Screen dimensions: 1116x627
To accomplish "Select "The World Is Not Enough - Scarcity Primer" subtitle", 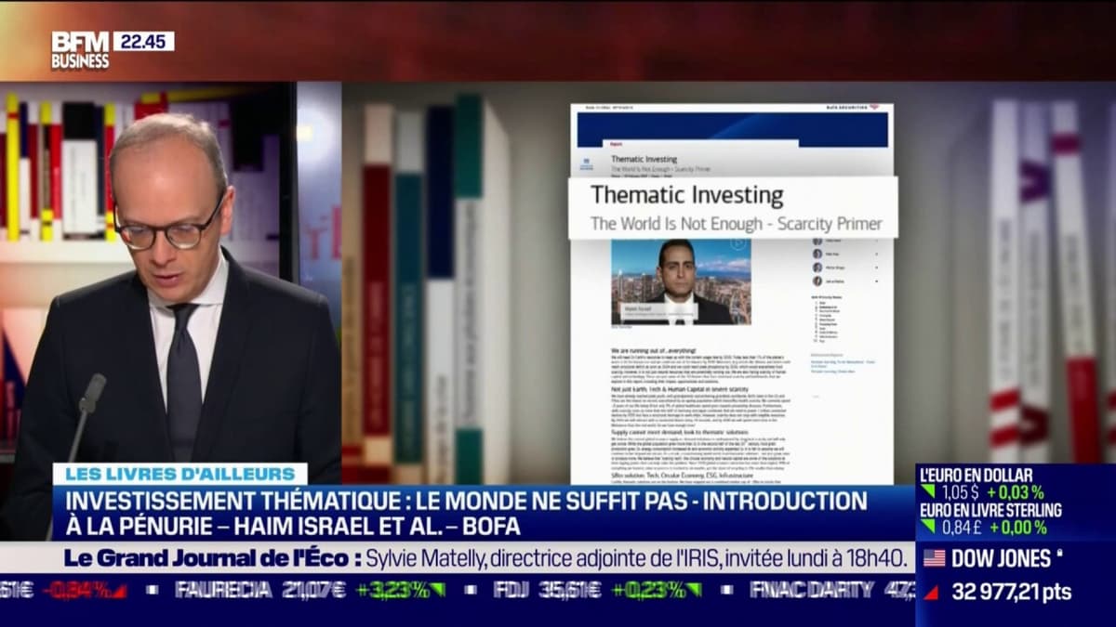I will 737,223.
